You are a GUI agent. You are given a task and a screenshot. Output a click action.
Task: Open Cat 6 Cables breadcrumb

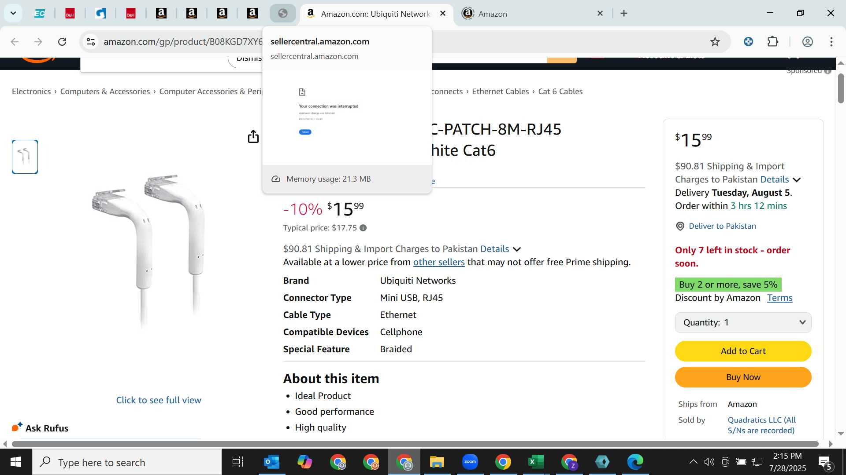560,91
